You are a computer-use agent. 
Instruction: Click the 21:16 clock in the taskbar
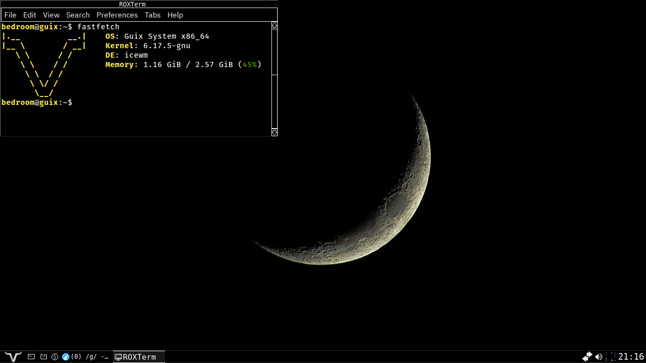coord(631,357)
